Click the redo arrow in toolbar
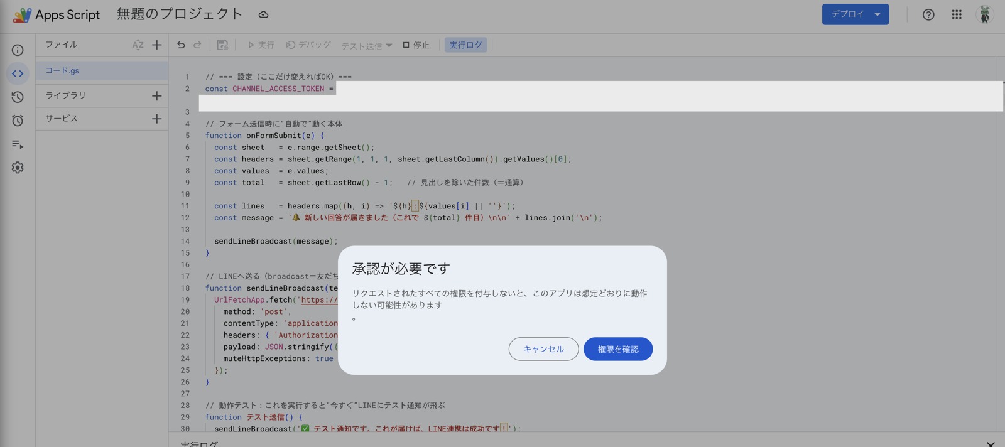Screen dimensions: 1005x447 pyautogui.click(x=197, y=45)
